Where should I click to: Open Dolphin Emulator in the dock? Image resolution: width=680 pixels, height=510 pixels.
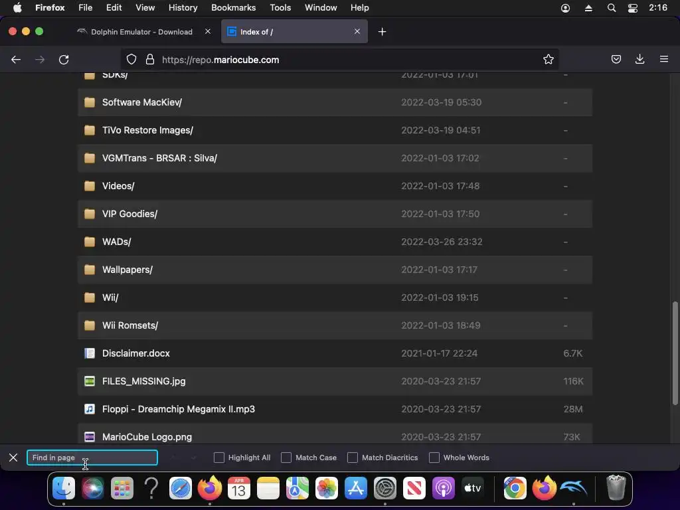573,488
